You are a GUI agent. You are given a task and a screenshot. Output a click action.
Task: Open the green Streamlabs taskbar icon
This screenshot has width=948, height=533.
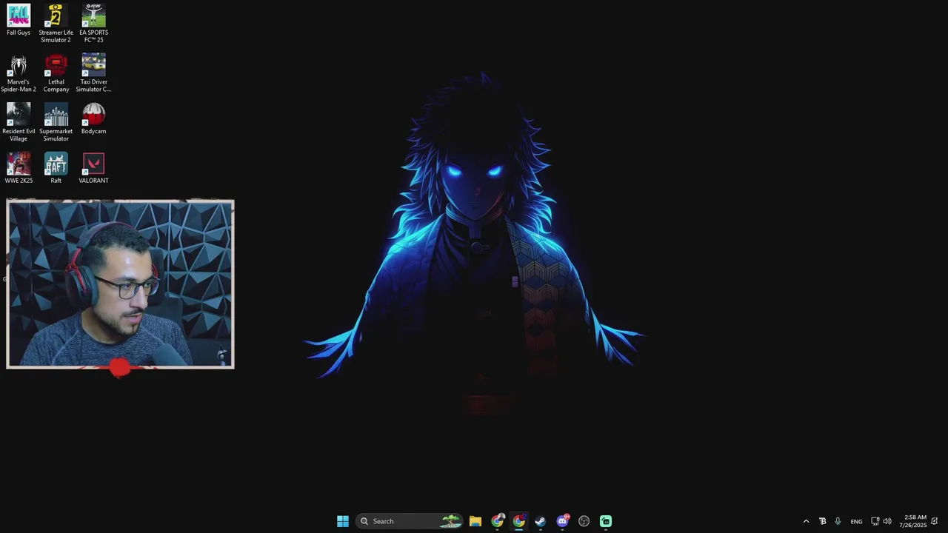606,521
